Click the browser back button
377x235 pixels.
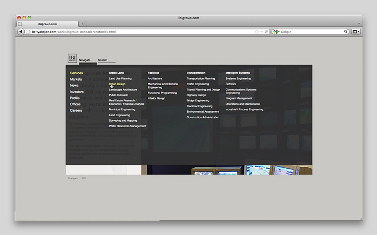21,32
